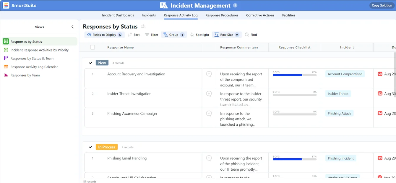This screenshot has height=183, width=396.
Task: Tick the select-all checkbox in the header
Action: [x=92, y=47]
